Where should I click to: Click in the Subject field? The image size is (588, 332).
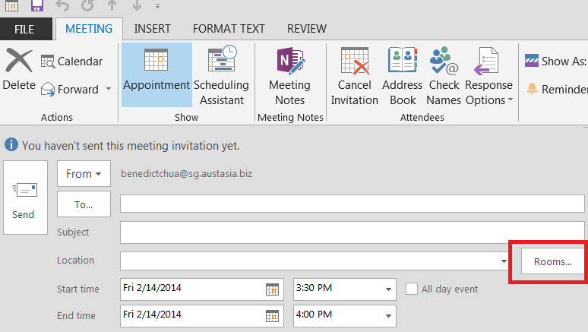tap(352, 232)
